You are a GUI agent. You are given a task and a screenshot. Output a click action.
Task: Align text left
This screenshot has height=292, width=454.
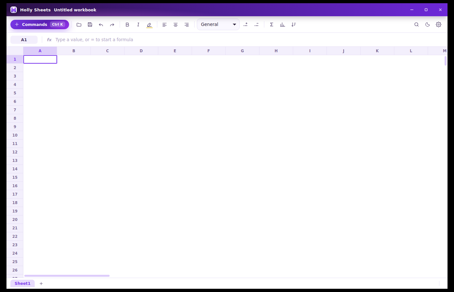[x=164, y=25]
